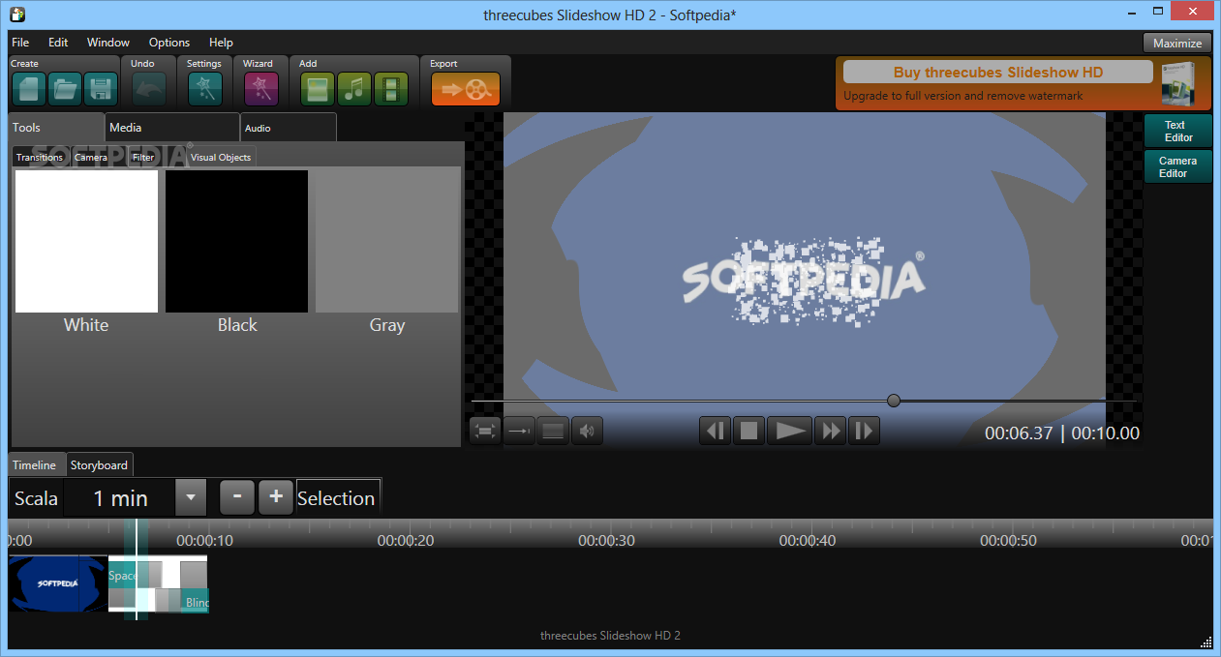Choose the Black color object
The width and height of the screenshot is (1221, 657).
(237, 242)
